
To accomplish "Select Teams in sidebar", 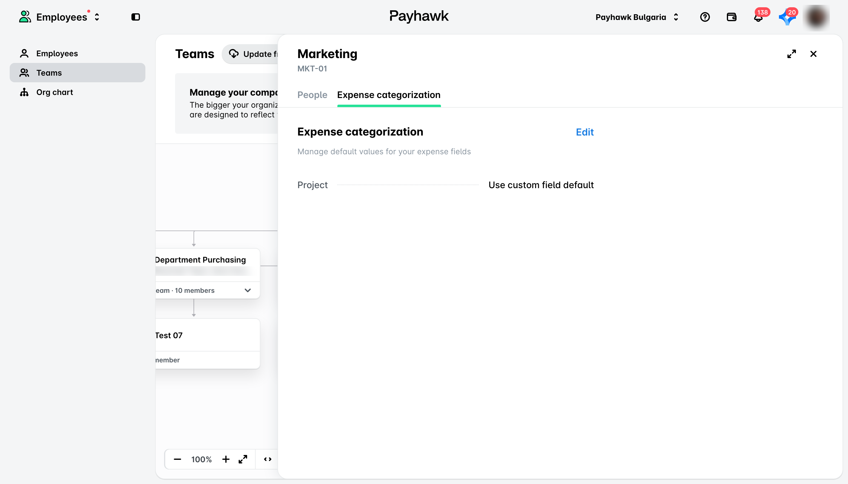I will click(77, 73).
